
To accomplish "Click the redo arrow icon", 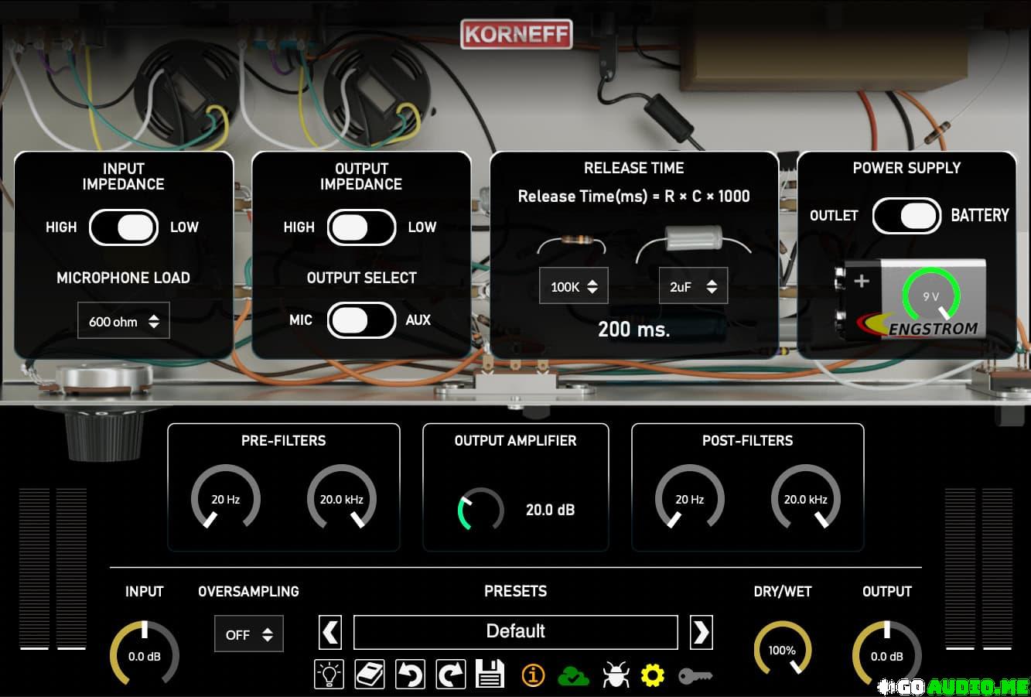I will tap(450, 674).
